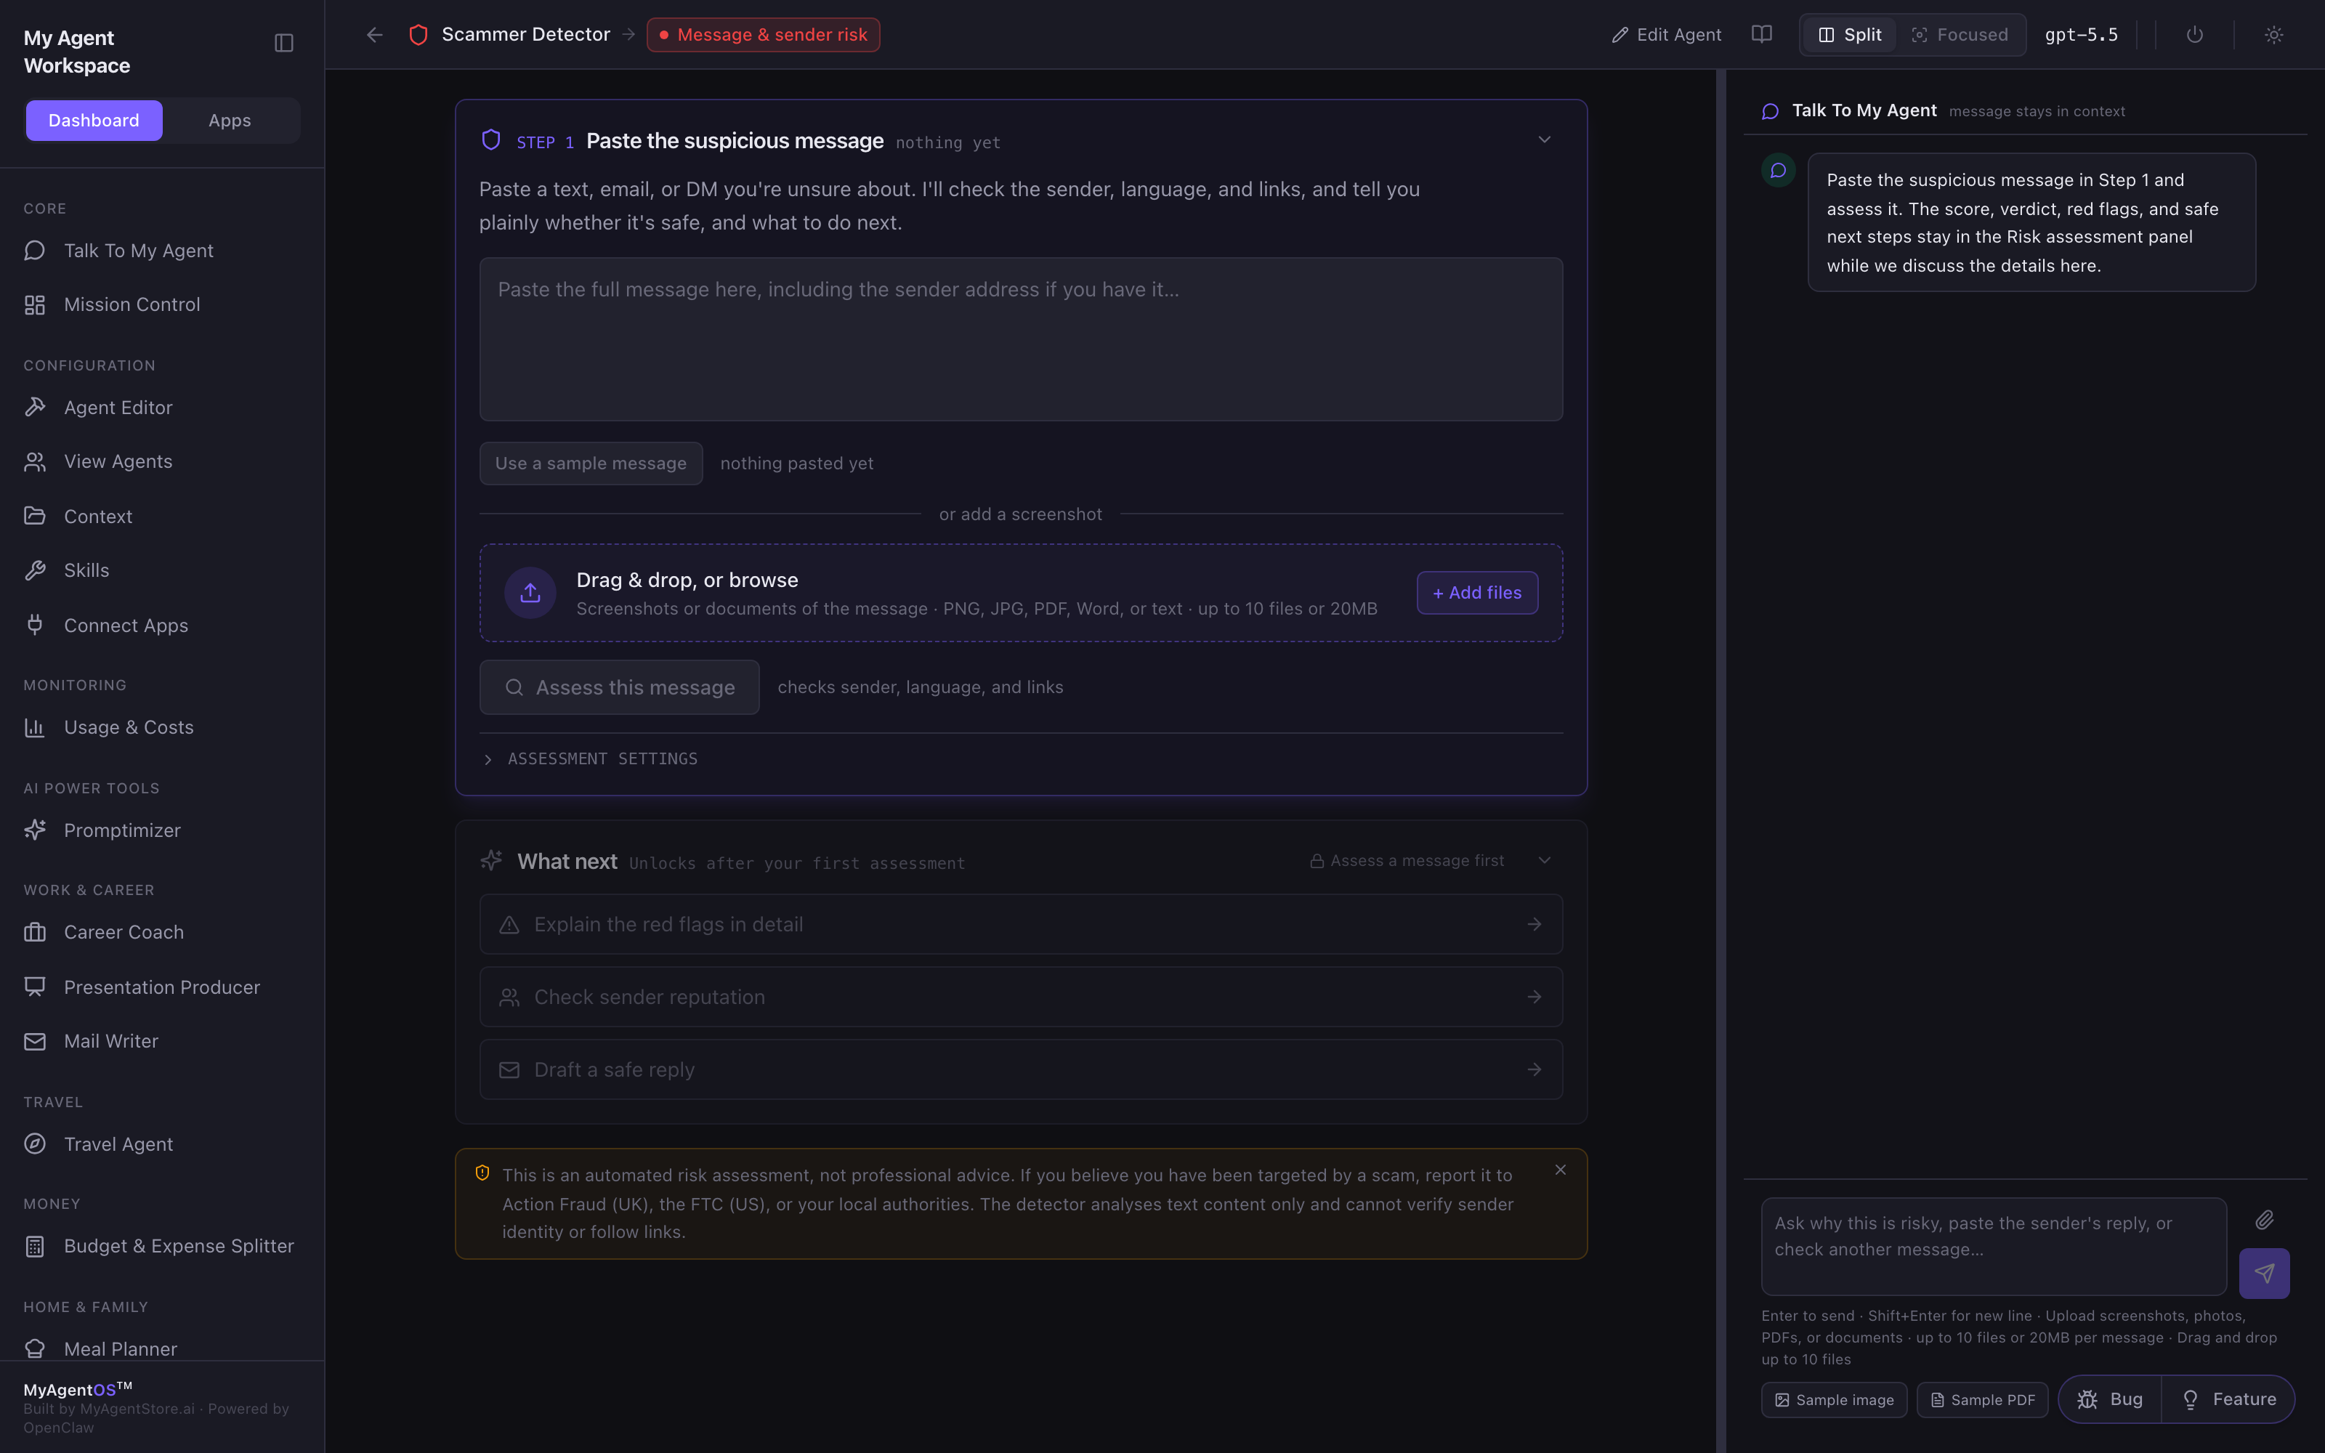Viewport: 2325px width, 1453px height.
Task: Click Sample PDF button
Action: (1982, 1400)
